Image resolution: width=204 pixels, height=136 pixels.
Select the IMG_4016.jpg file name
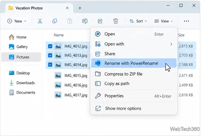(x=76, y=85)
